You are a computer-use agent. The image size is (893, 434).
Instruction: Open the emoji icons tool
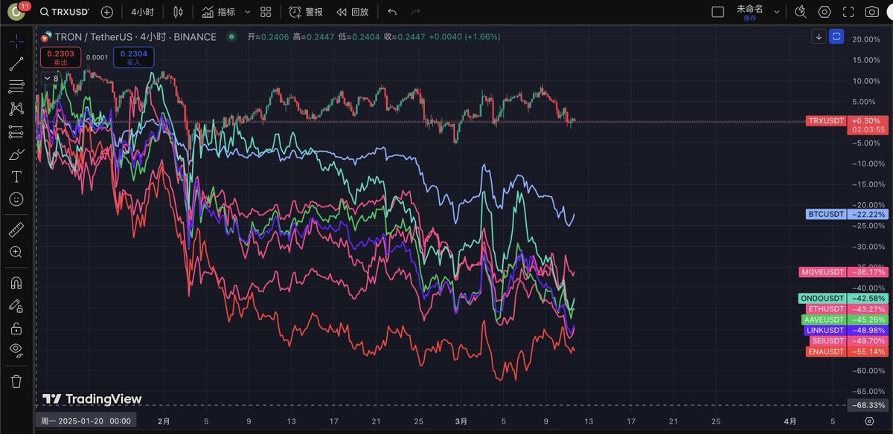click(16, 199)
